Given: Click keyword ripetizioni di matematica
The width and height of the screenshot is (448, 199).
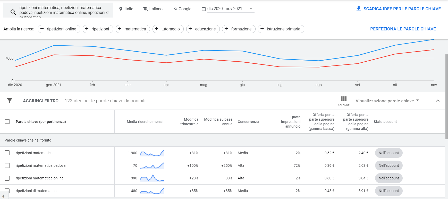Looking at the screenshot, I should tap(36, 191).
